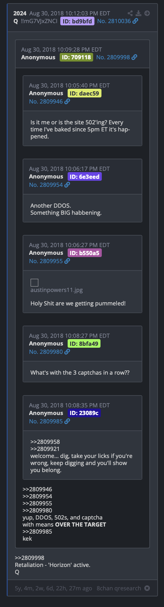Click the circled X icon near 8chan qresearch
The width and height of the screenshot is (164, 607).
(147, 588)
